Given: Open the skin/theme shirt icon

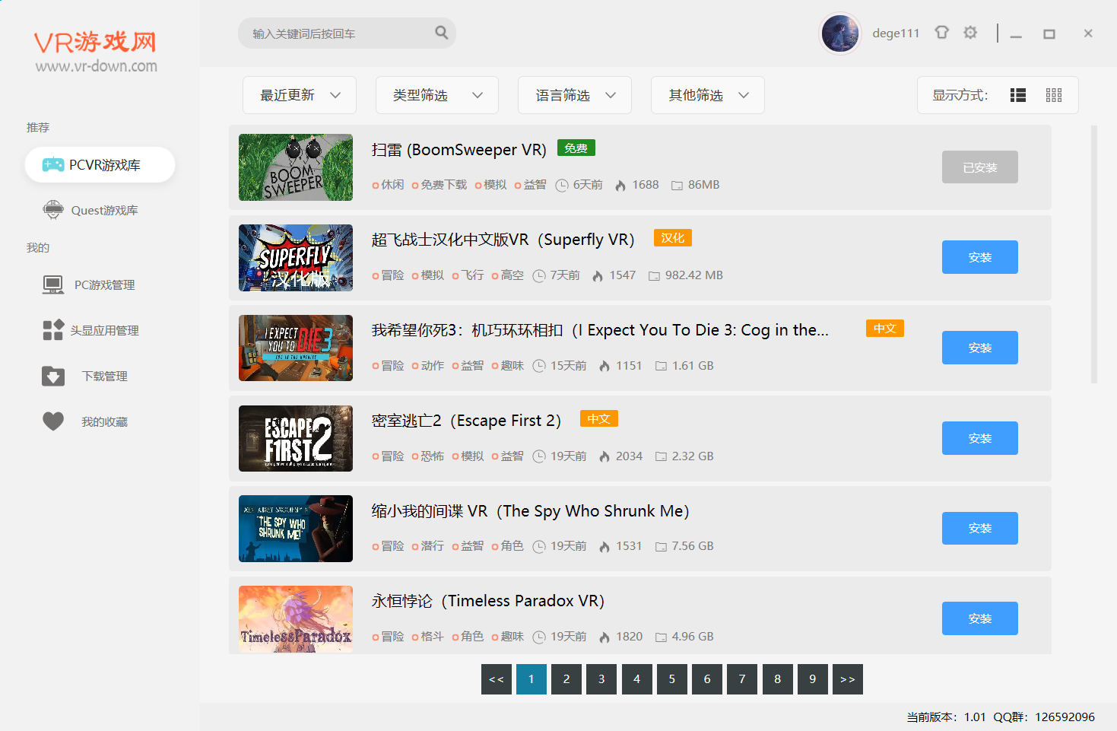Looking at the screenshot, I should point(942,32).
